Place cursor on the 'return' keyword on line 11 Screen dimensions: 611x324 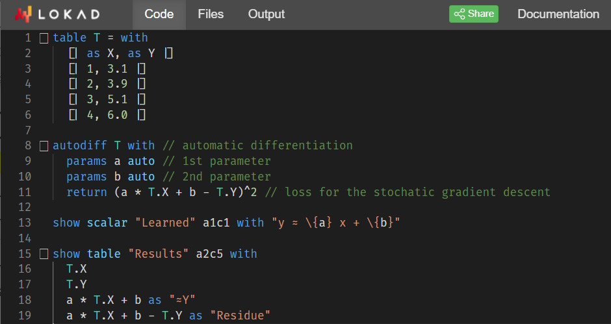[86, 192]
